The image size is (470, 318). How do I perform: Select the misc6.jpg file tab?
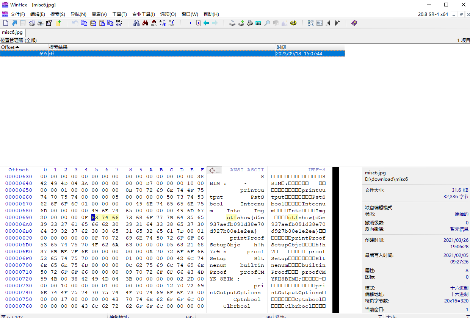(x=12, y=33)
